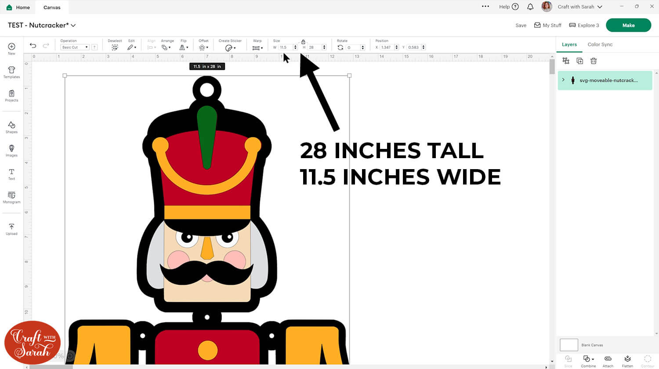Viewport: 659px width, 369px height.
Task: Select the Text tool
Action: tap(11, 173)
